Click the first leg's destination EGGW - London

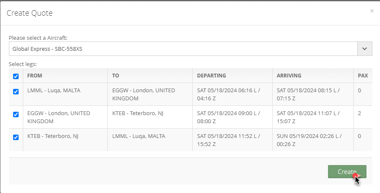(x=143, y=94)
